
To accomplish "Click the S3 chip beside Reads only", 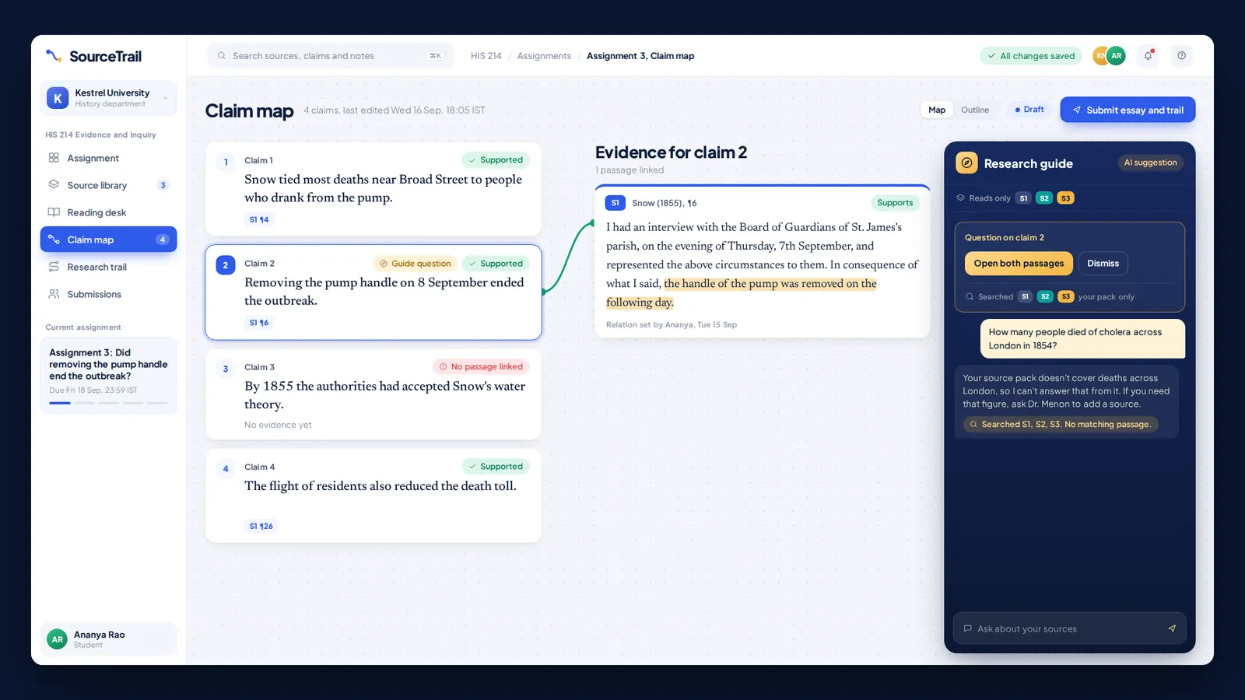I will pyautogui.click(x=1066, y=198).
